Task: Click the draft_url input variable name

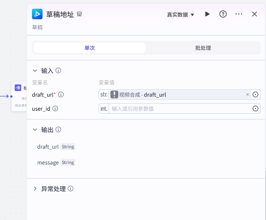Action: point(43,94)
